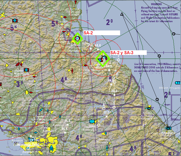Viewport: 181px width, 156px height.
Task: Select the R(K)R-518 restricted area label
Action: (x=119, y=100)
